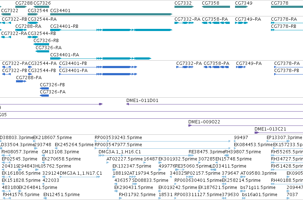Click EST RH08057.3prime

click(x=20, y=152)
